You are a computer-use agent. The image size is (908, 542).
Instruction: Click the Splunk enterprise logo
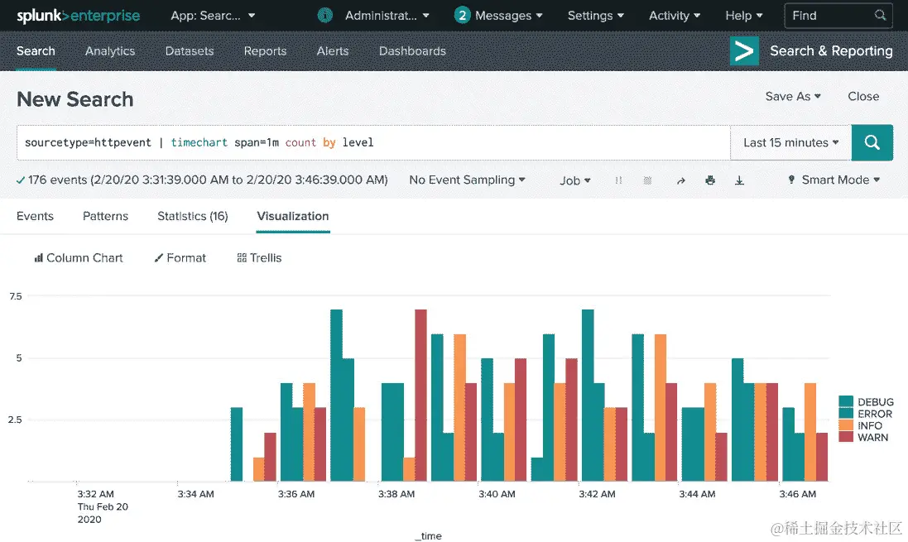click(x=78, y=16)
